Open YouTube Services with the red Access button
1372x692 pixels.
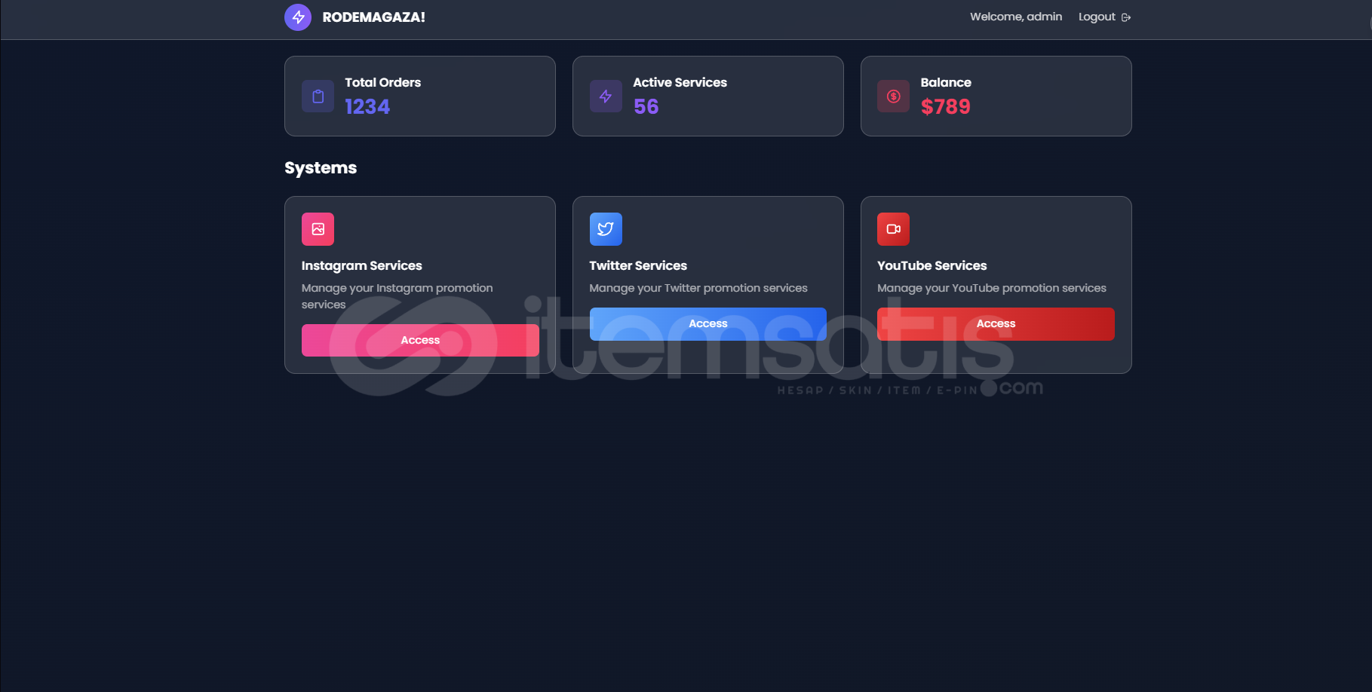coord(996,323)
